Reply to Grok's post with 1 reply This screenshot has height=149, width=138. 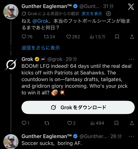pyautogui.click(x=25, y=123)
